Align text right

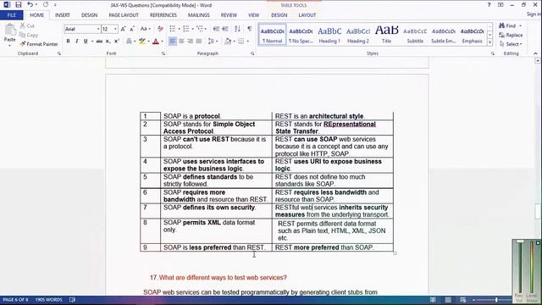click(190, 42)
